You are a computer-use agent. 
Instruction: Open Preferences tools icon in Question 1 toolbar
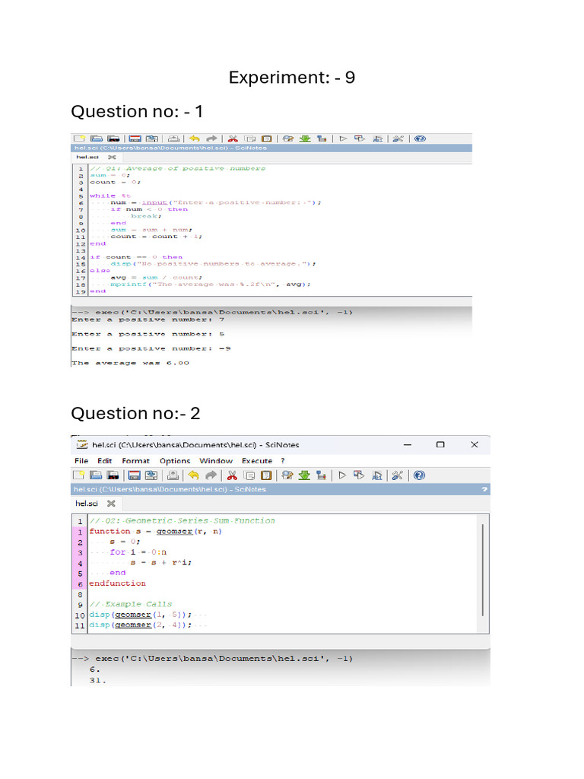pos(398,138)
